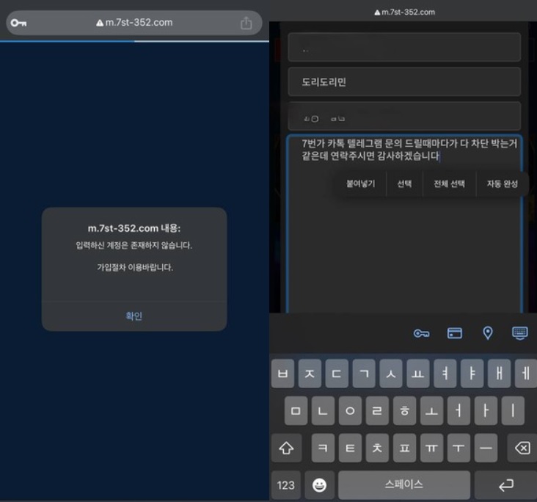This screenshot has width=537, height=502.
Task: Tap the field containing 도리도리민
Action: click(x=404, y=82)
